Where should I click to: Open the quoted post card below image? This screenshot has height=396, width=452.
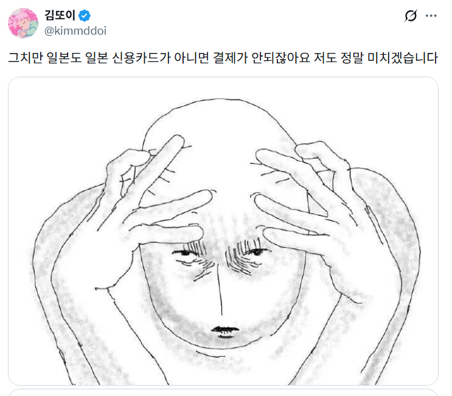click(223, 392)
